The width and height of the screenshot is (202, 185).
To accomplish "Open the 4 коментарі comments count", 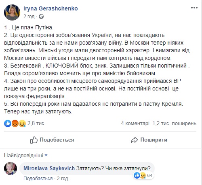I will (x=135, y=123).
